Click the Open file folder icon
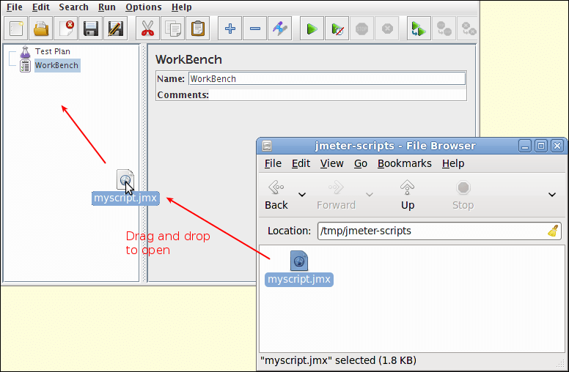This screenshot has width=569, height=372. pos(42,29)
